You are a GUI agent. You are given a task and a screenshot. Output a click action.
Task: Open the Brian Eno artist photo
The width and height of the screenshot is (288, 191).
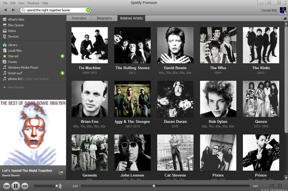click(90, 99)
